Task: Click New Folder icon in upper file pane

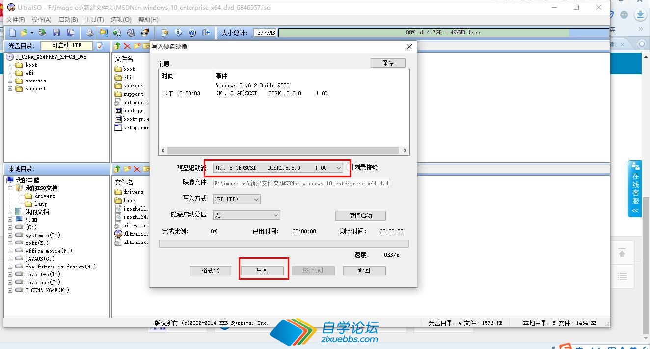Action: (137, 46)
